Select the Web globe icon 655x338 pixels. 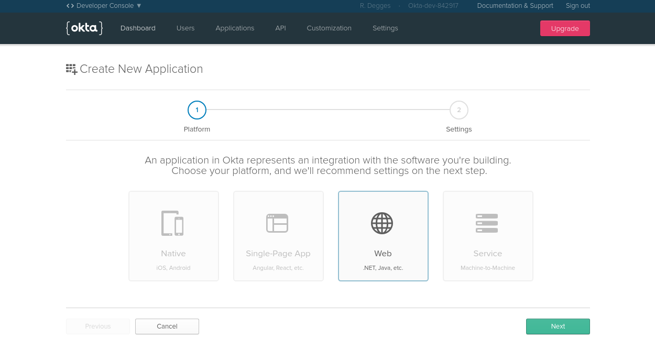tap(382, 223)
